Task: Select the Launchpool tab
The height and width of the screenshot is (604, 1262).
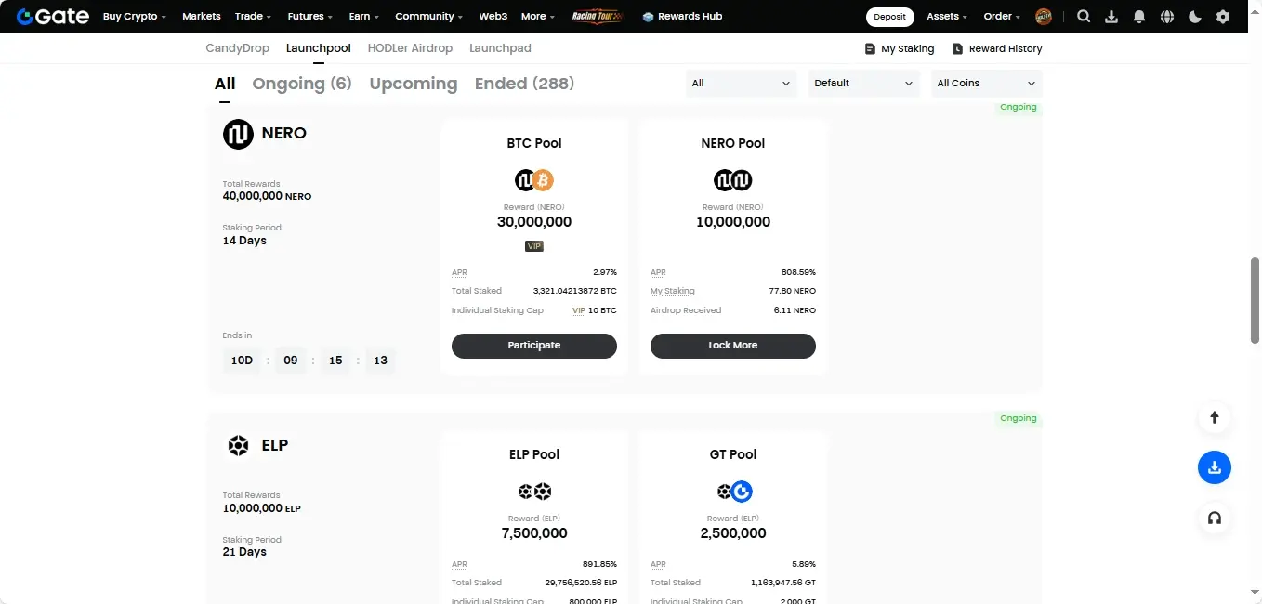Action: 318,47
